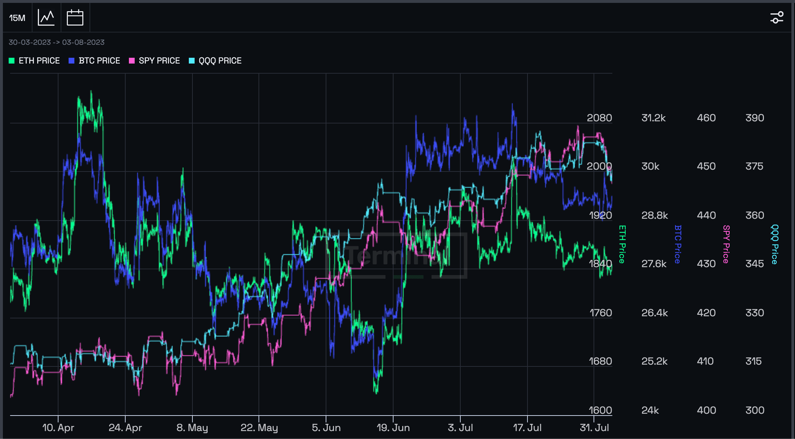This screenshot has height=439, width=795.
Task: Click the 300 QQQ axis value
Action: pos(755,410)
